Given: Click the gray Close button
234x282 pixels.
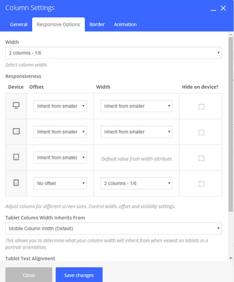Looking at the screenshot, I should [29, 275].
